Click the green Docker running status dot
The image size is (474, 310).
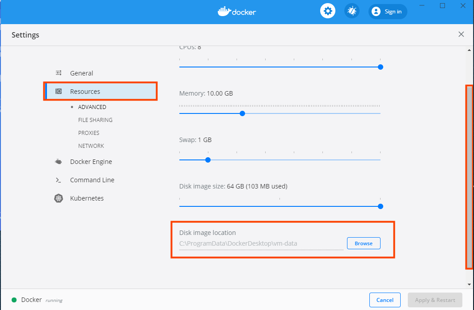14,300
